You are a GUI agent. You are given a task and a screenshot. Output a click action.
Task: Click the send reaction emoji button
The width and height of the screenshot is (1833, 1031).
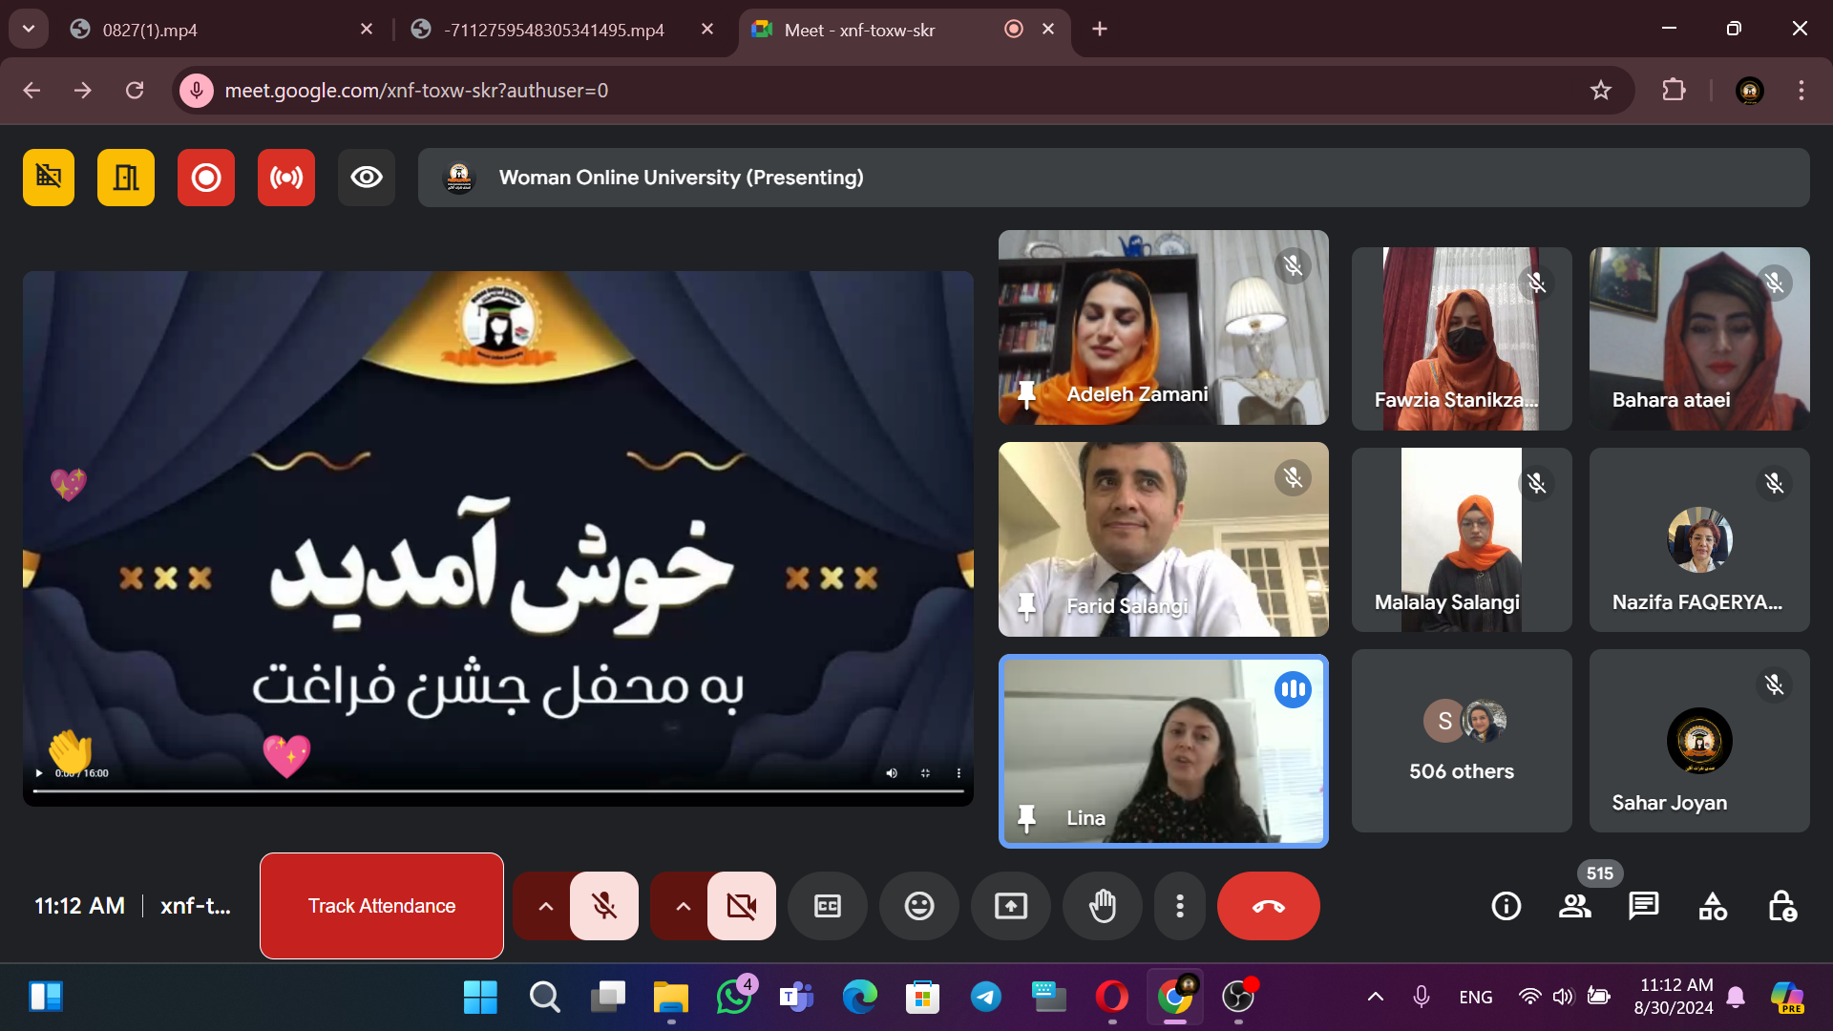pyautogui.click(x=918, y=906)
